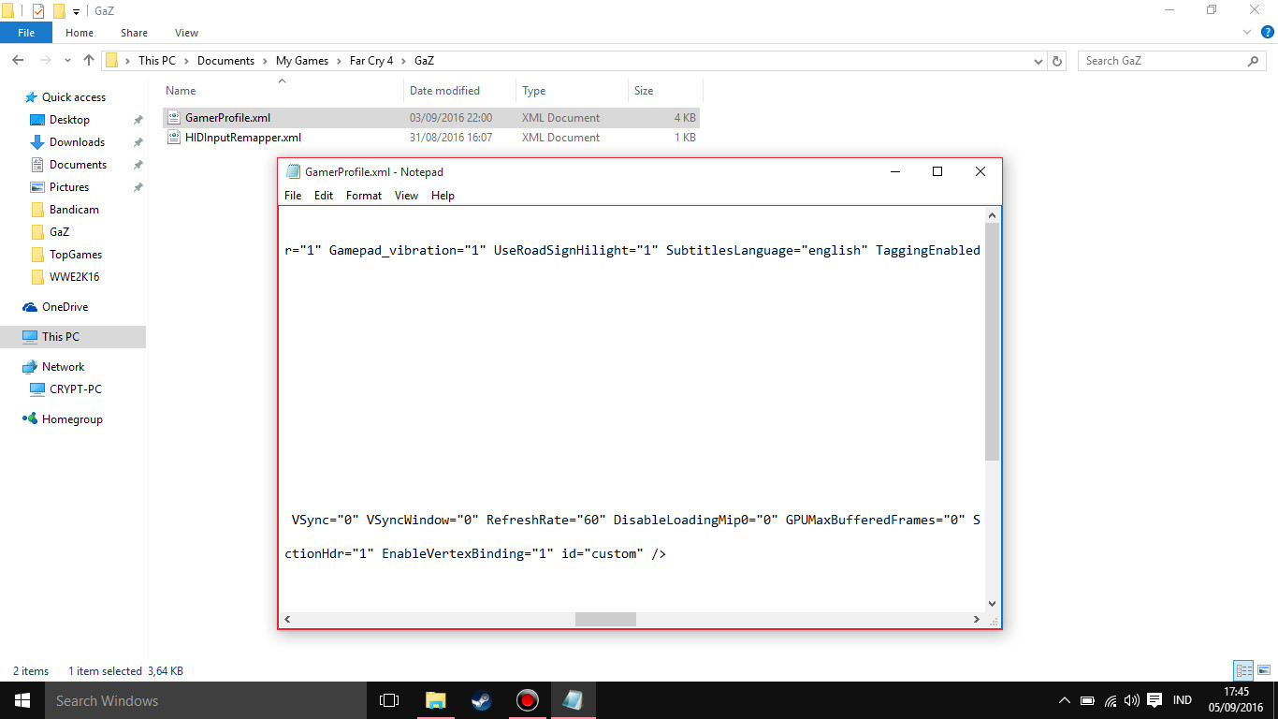Navigate back using the Back arrow
1278x719 pixels.
[17, 60]
